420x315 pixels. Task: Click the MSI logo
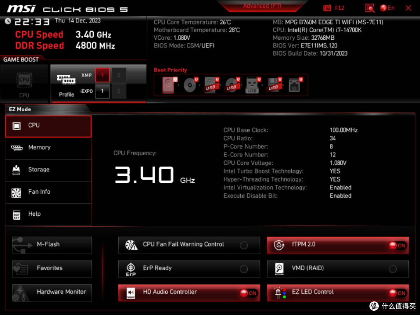21,9
